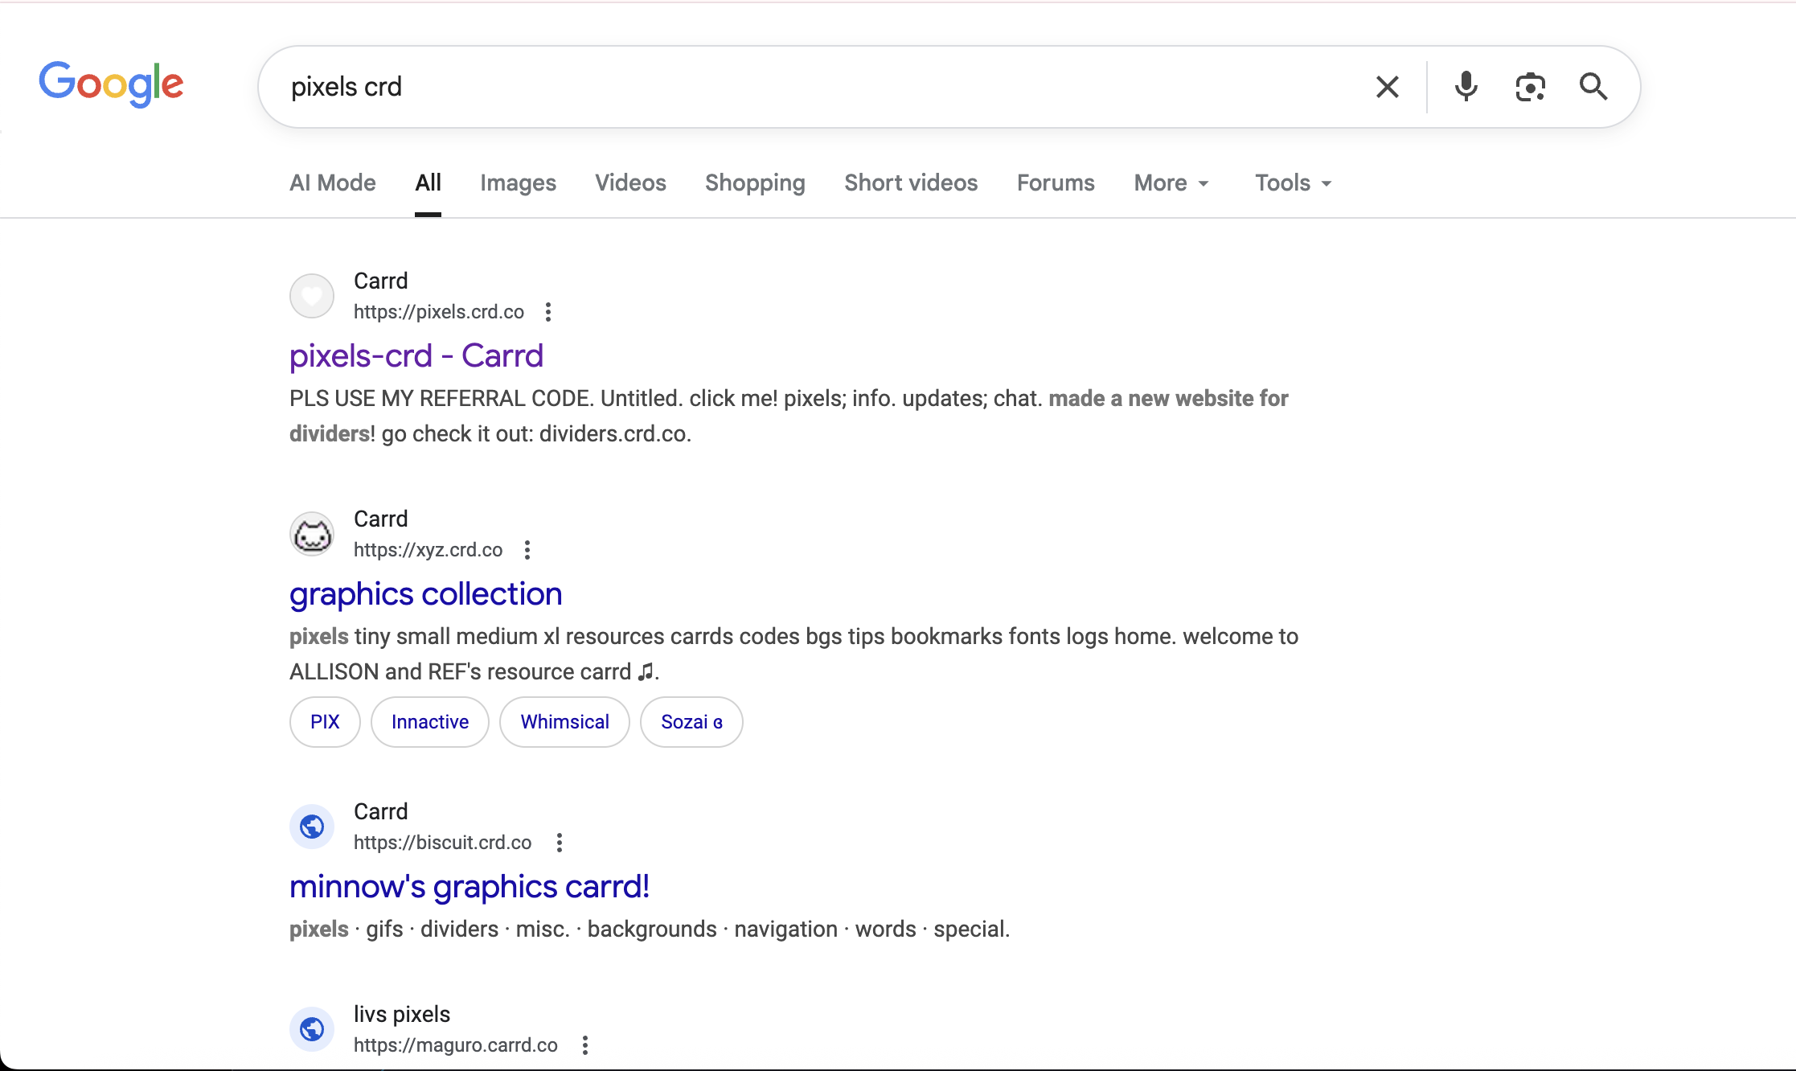Open the three-dot menu beside xyz.crd.co

pos(527,550)
